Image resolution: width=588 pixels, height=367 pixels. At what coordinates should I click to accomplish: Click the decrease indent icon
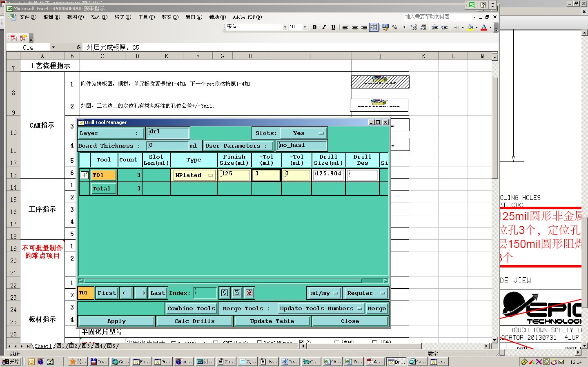[435, 27]
